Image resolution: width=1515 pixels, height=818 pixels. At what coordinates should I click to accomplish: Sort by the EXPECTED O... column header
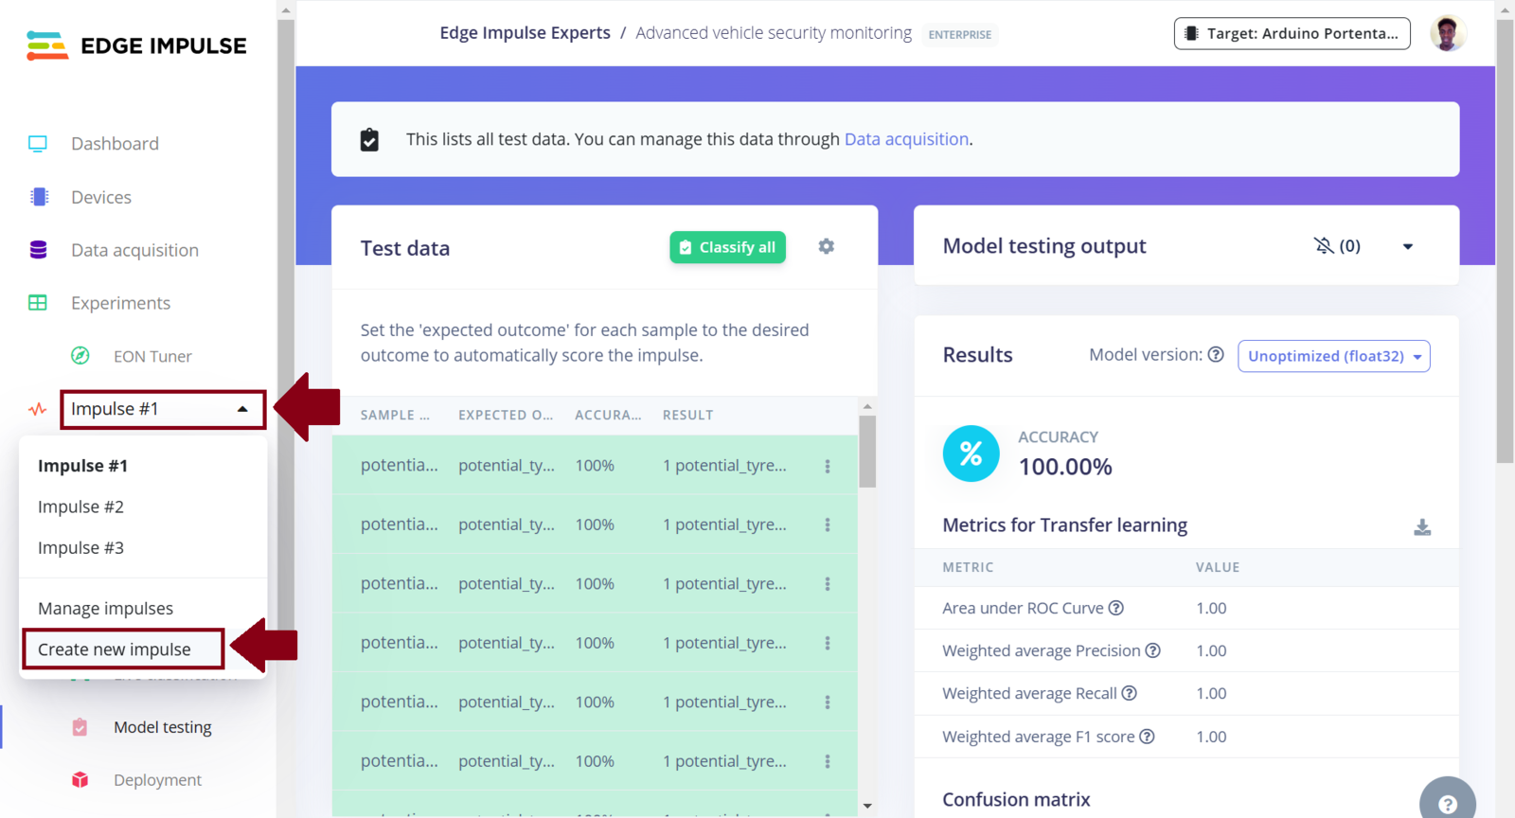point(506,415)
